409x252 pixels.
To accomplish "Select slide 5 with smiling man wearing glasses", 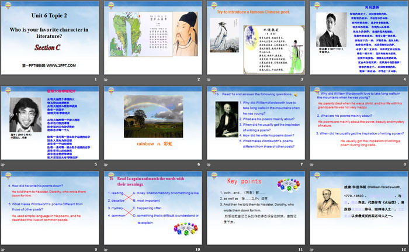I will (x=50, y=123).
